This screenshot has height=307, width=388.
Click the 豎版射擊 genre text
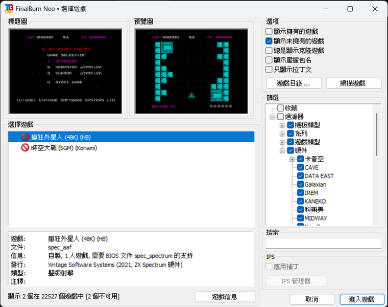click(x=61, y=273)
